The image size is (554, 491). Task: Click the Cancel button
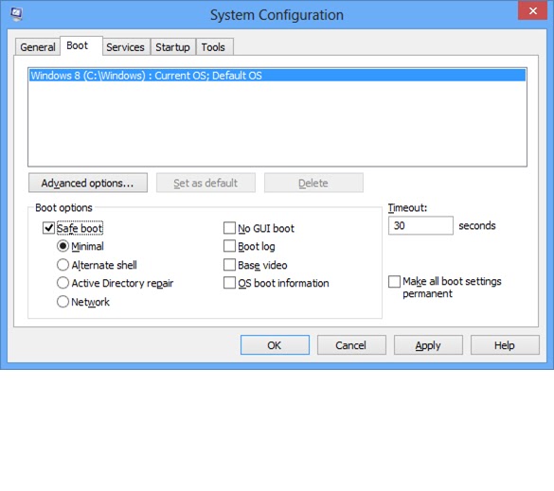[351, 345]
